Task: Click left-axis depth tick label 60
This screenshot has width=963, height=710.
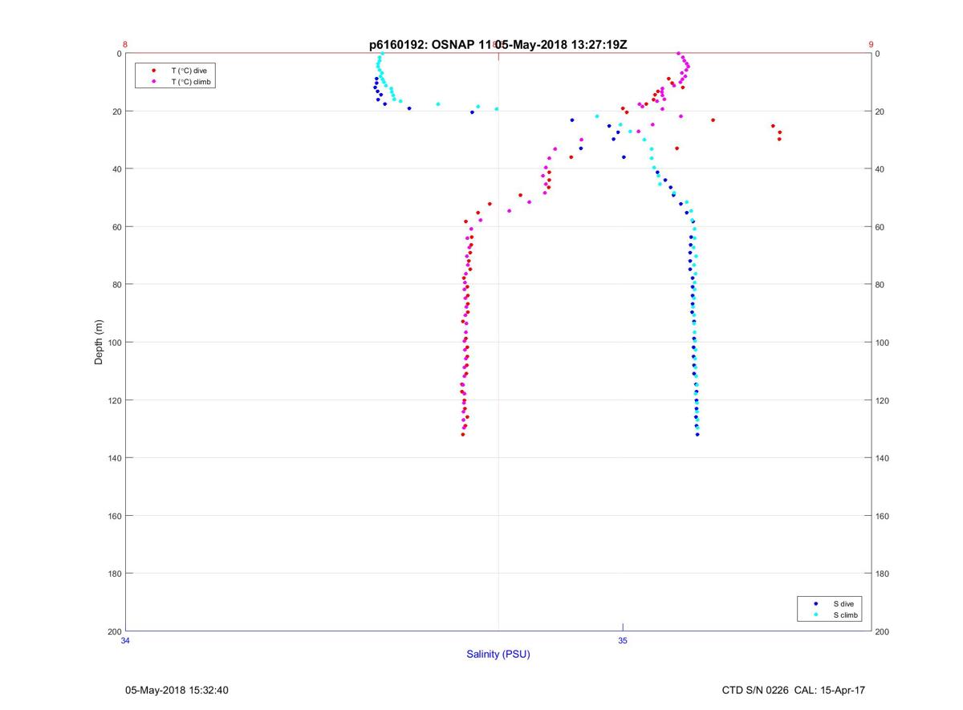Action: tap(116, 227)
